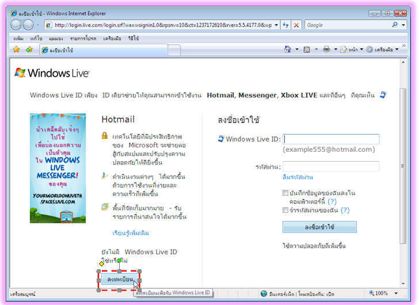Click the Home icon in command bar
Screen dimensions: 419x305
(288, 49)
